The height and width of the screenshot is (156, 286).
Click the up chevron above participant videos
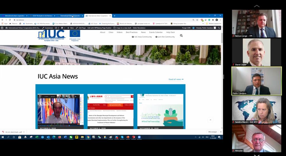coord(256,6)
